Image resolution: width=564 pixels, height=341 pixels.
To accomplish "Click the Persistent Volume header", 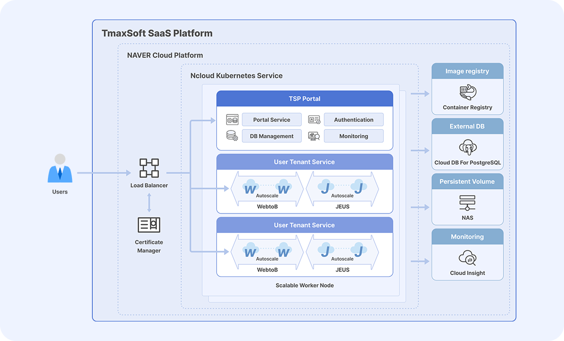I will click(x=467, y=181).
